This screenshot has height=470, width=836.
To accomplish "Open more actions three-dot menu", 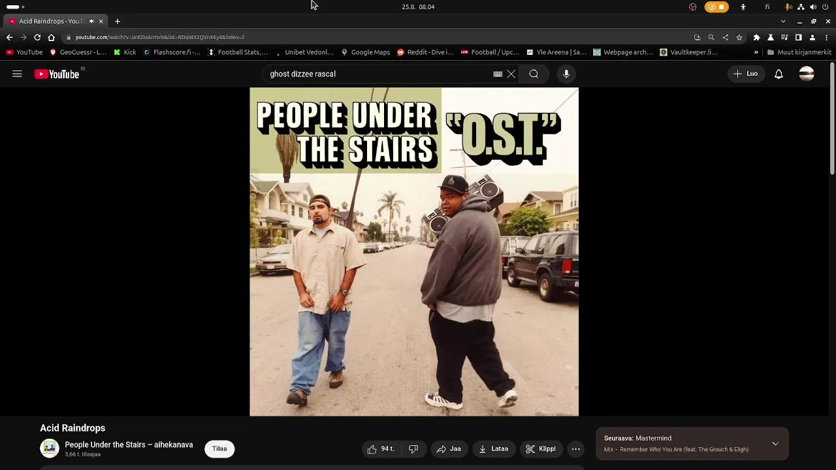I will point(575,448).
